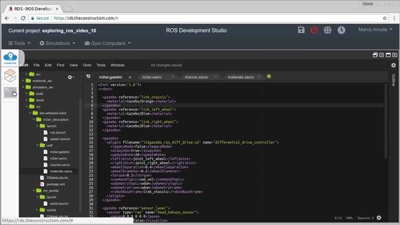Open the Tools dropdown menu
Screen dimensions: 400x225
(19, 43)
